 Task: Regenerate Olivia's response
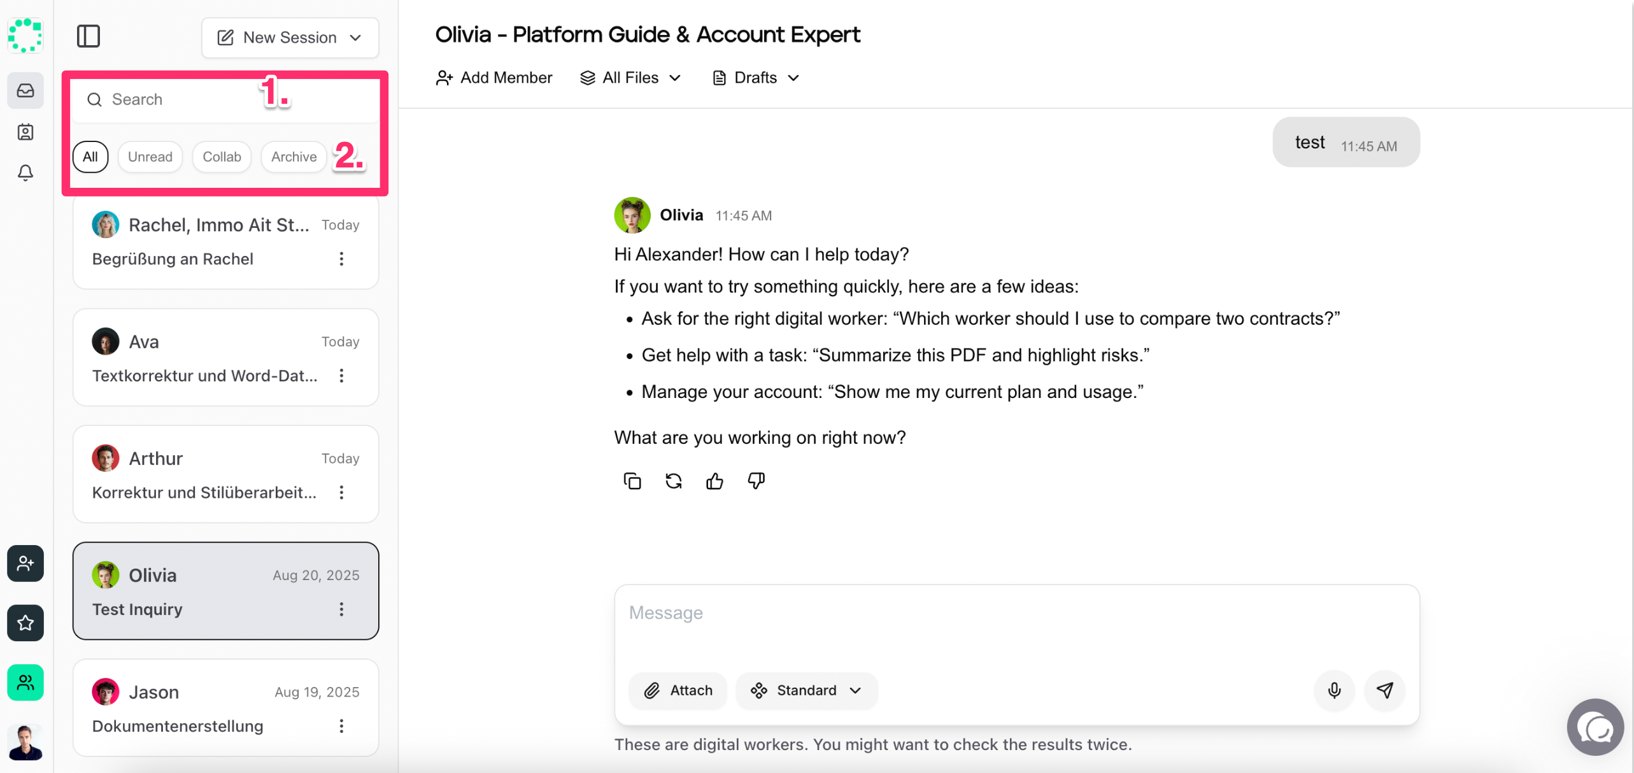coord(673,481)
